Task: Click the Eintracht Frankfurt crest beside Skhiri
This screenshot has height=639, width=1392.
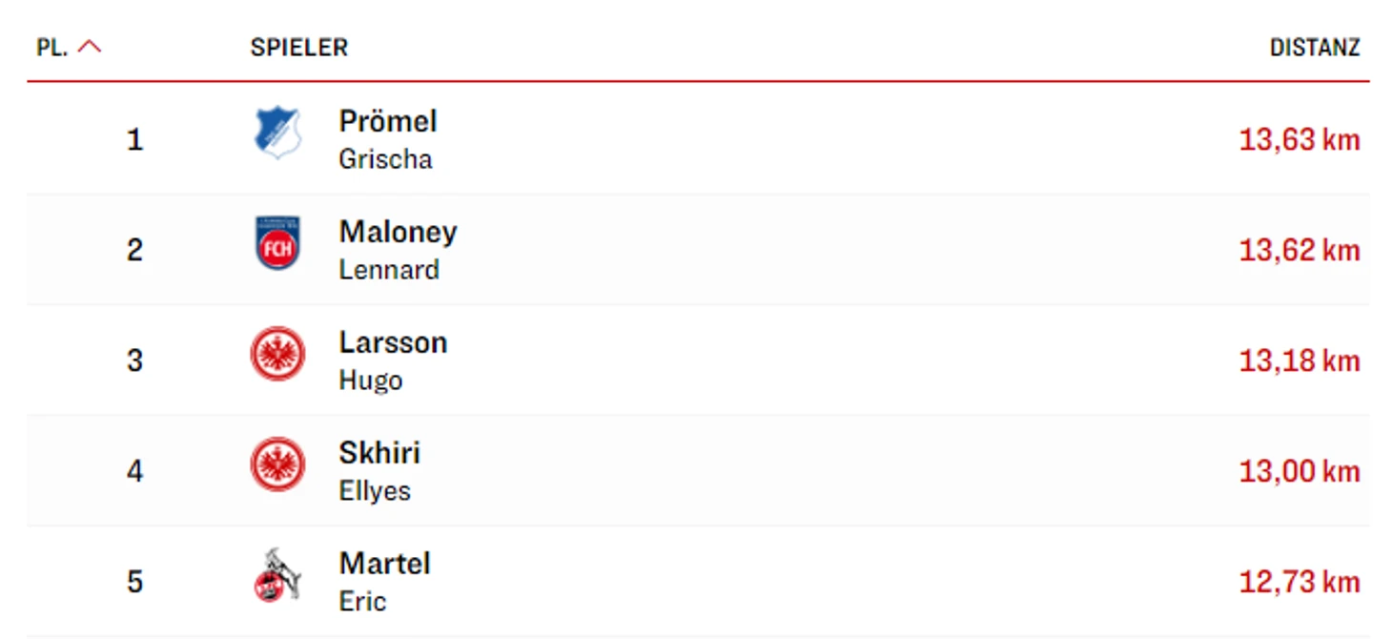Action: pyautogui.click(x=277, y=464)
